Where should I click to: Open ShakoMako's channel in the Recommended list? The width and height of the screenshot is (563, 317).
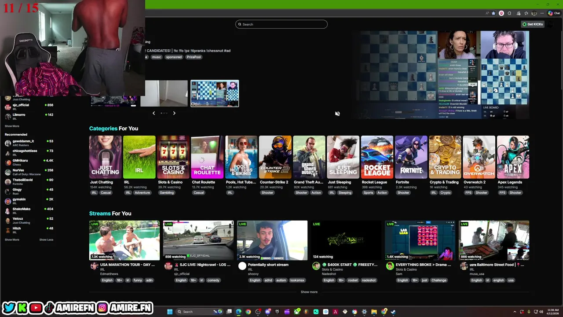[x=29, y=211]
